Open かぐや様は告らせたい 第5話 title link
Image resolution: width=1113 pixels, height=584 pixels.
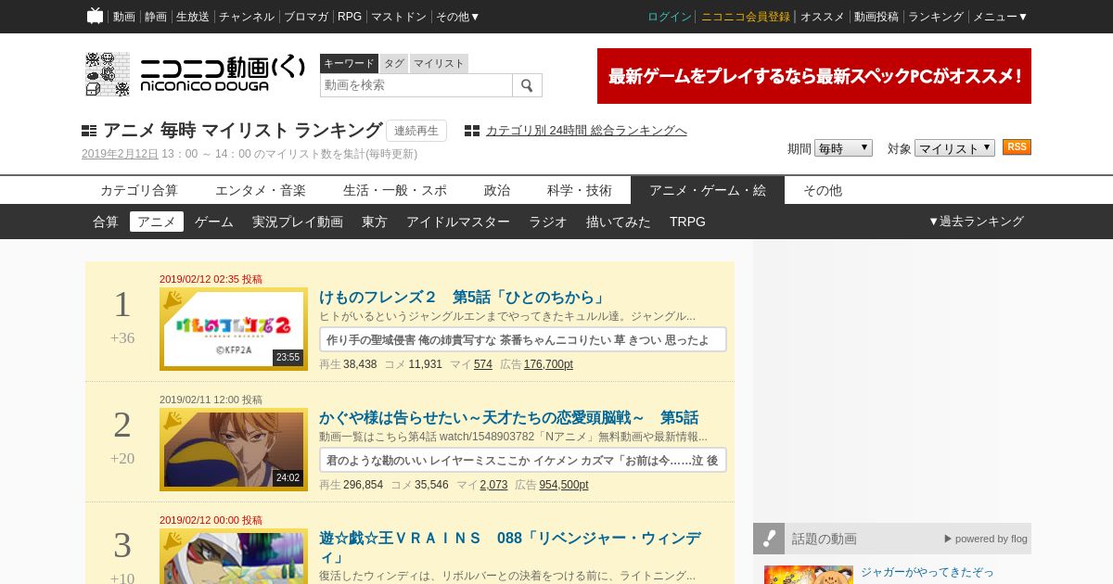[508, 418]
